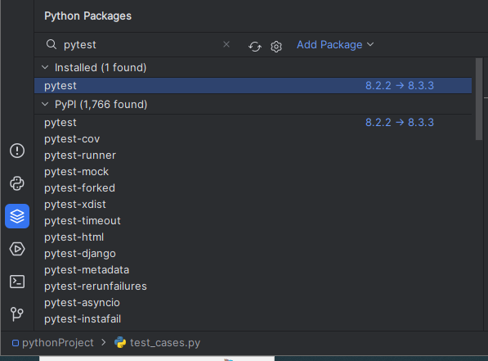Open package manager settings gear
Screen dimensions: 488x361
tap(276, 47)
